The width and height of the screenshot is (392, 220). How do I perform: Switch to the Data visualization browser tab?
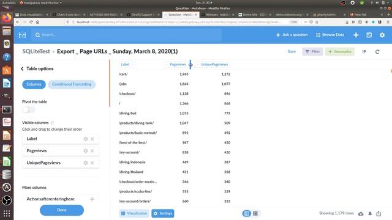(31, 15)
